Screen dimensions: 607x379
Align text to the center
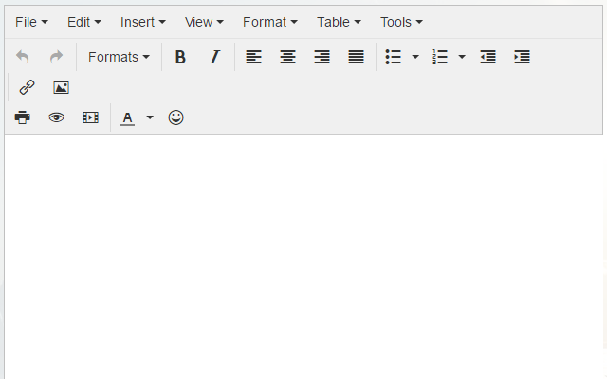[287, 57]
